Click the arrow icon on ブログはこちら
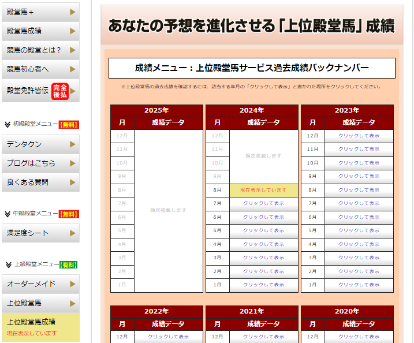Screen dimensions: 414x343 (x=72, y=163)
